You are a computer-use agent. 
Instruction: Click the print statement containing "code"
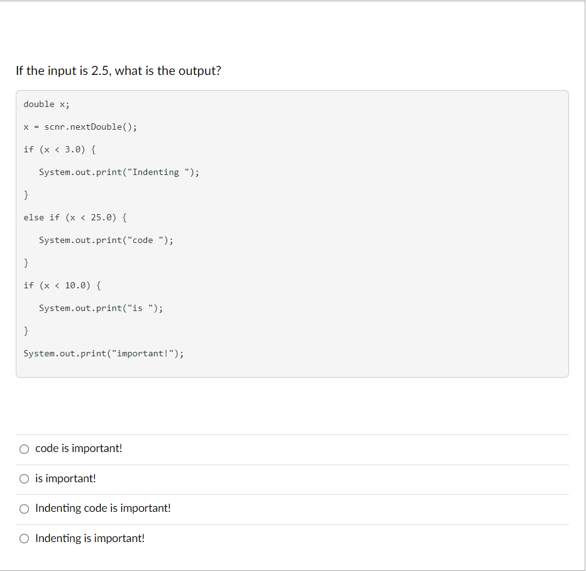point(107,240)
